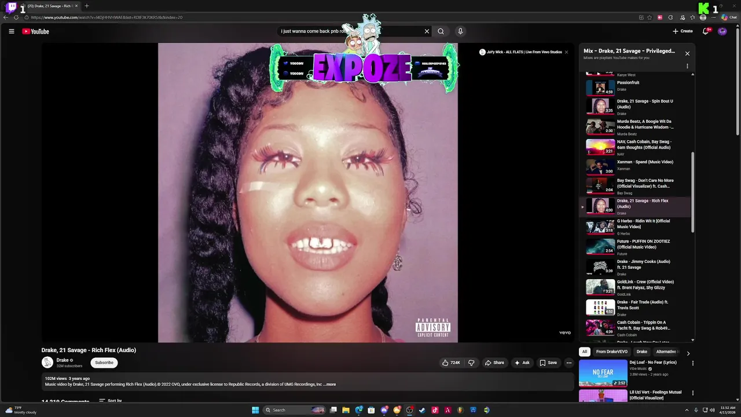
Task: Open options for Lil Uzi Vert Feelings Mutual
Action: click(x=692, y=393)
